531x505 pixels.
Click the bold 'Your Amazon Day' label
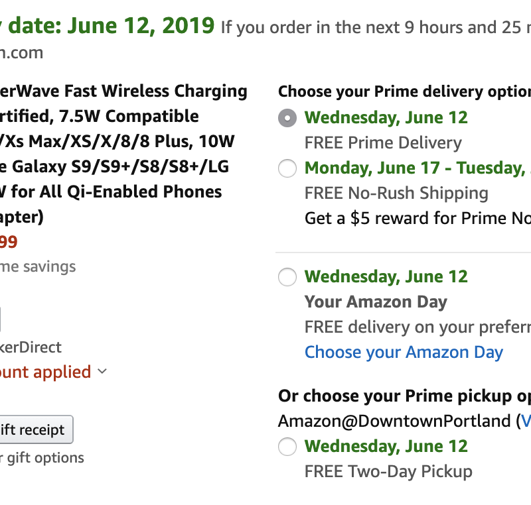(x=376, y=302)
